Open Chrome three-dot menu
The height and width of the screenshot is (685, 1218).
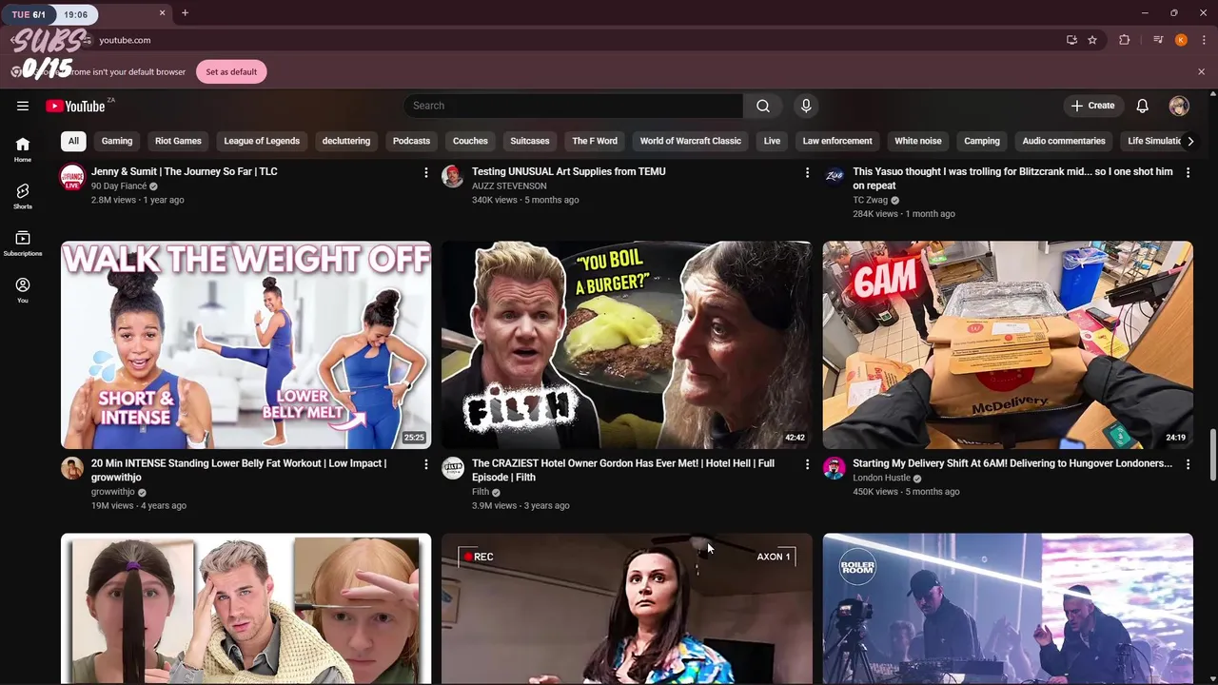pos(1204,40)
